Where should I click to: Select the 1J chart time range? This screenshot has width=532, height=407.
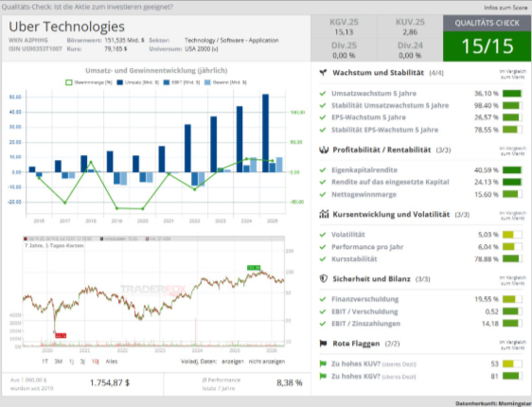pos(71,362)
